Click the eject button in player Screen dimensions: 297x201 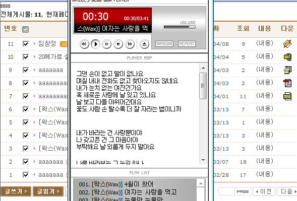[144, 44]
